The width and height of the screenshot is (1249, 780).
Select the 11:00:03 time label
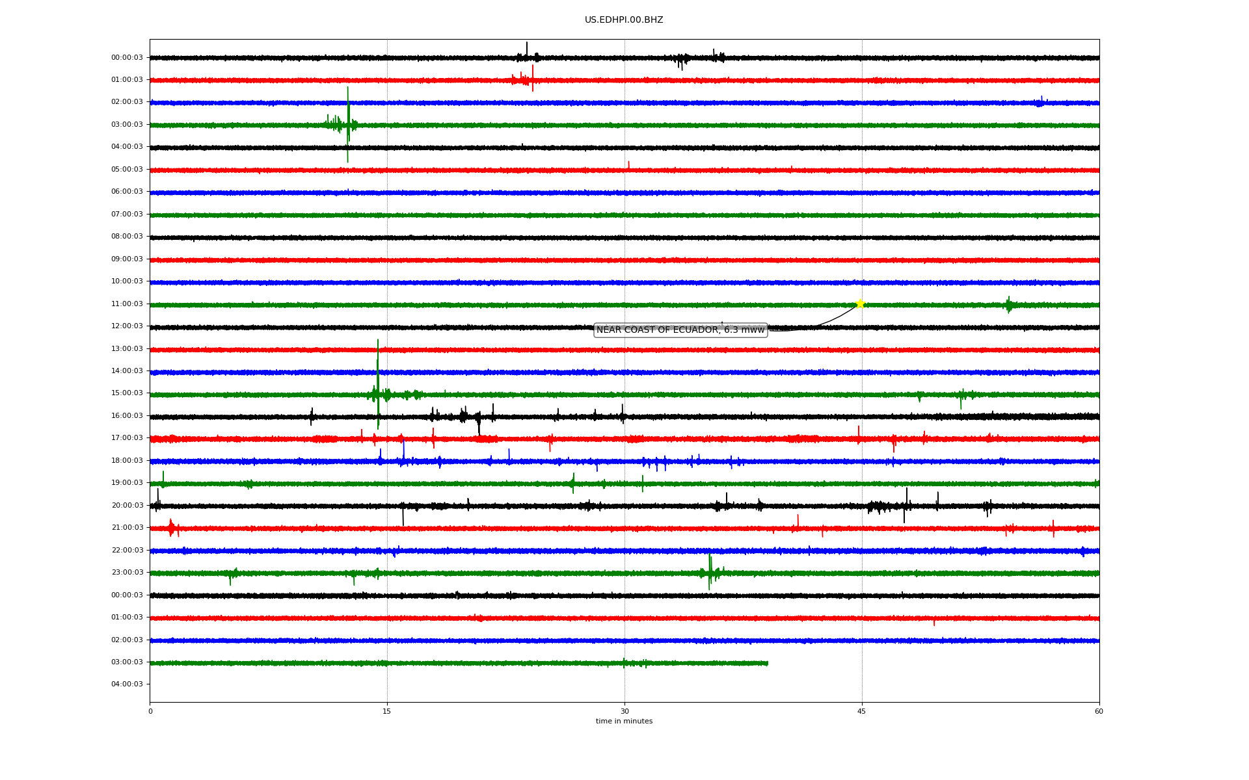point(127,304)
